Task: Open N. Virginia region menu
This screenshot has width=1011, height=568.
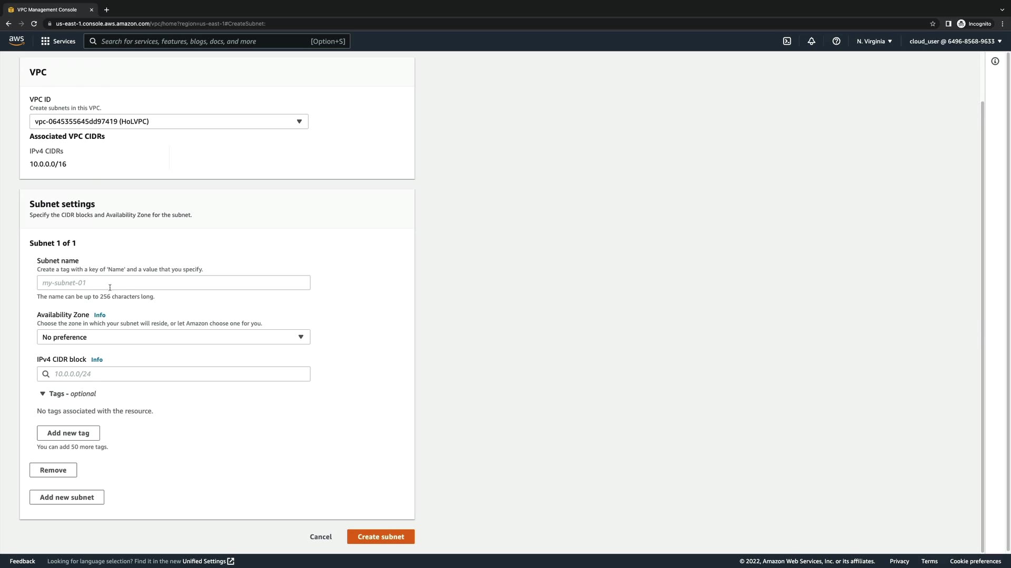Action: pos(874,41)
